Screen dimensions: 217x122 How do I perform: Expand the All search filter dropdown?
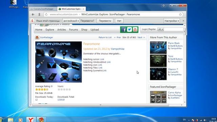[160, 29]
